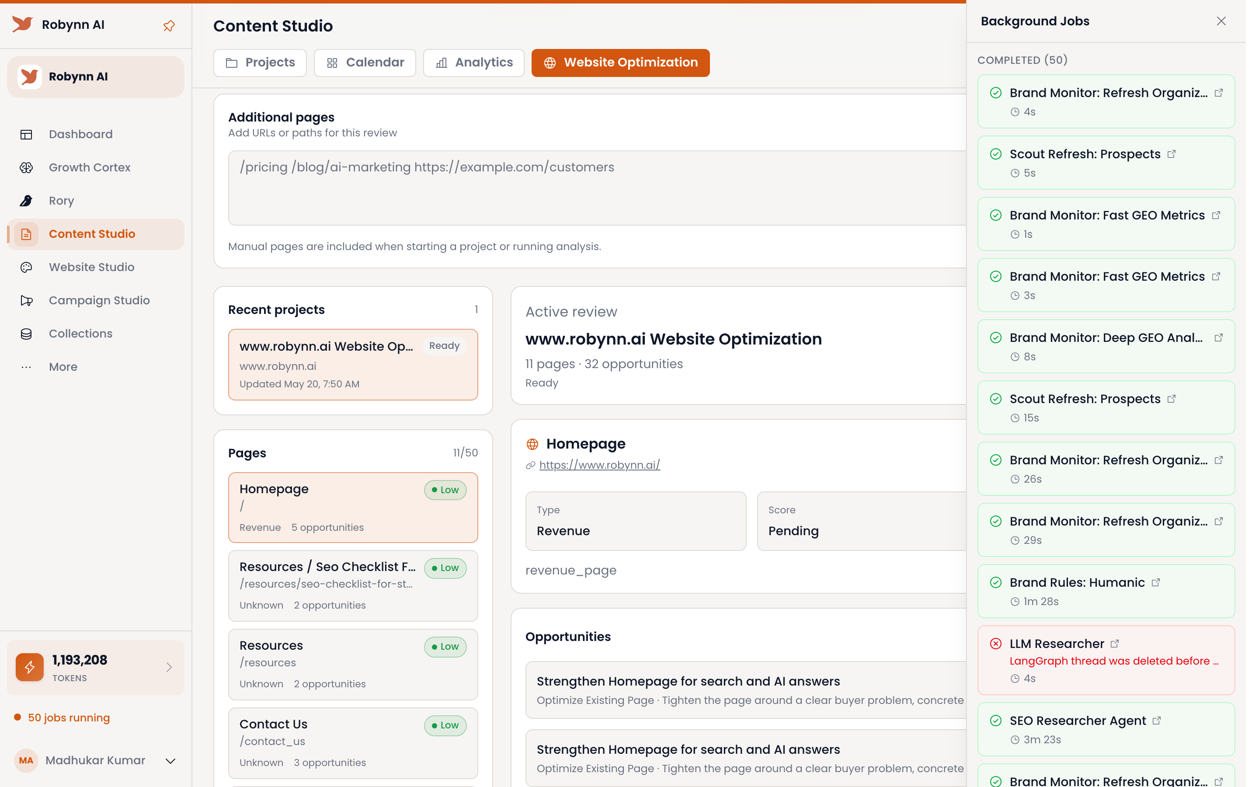The width and height of the screenshot is (1259, 787).
Task: Open external link for Scout Refresh 15s job
Action: click(x=1171, y=399)
